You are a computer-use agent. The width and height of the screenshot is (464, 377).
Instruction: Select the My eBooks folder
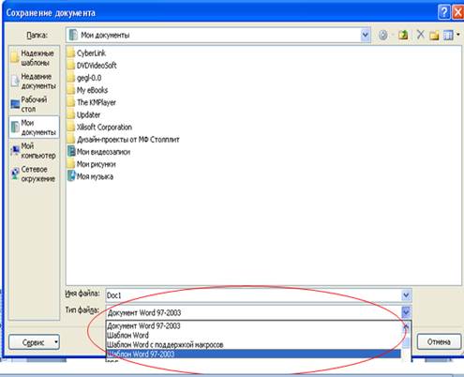88,90
